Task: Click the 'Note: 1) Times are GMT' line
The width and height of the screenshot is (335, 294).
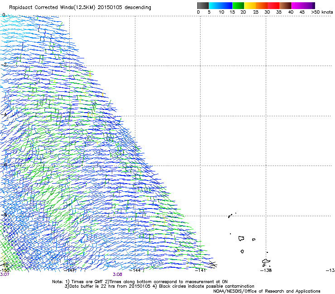Action: (x=140, y=282)
